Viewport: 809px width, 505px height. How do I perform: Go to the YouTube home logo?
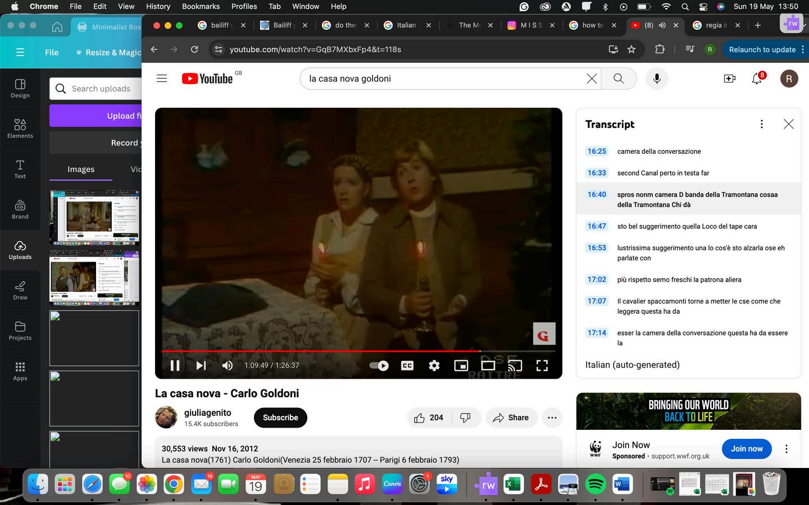[207, 79]
